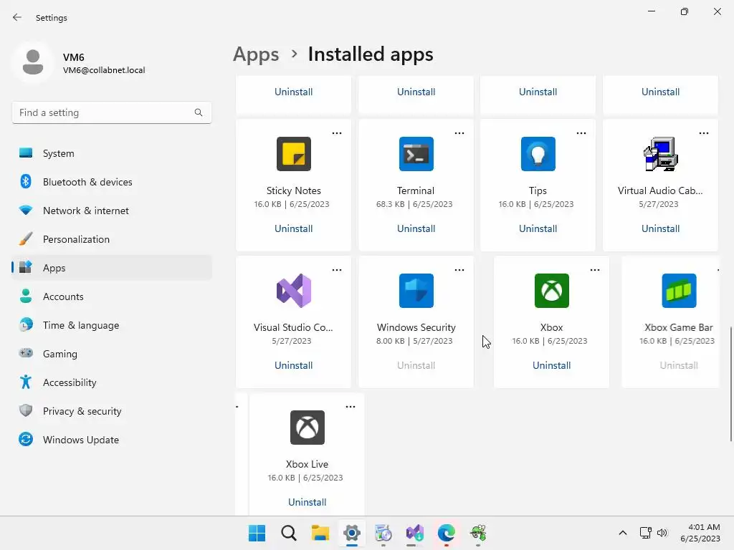The height and width of the screenshot is (550, 734).
Task: Select Apps in the sidebar
Action: 111,268
